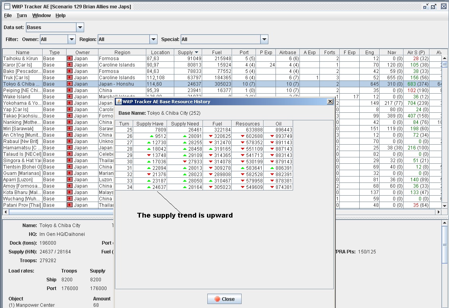Open the Turn menu
This screenshot has height=308, width=449.
click(22, 16)
